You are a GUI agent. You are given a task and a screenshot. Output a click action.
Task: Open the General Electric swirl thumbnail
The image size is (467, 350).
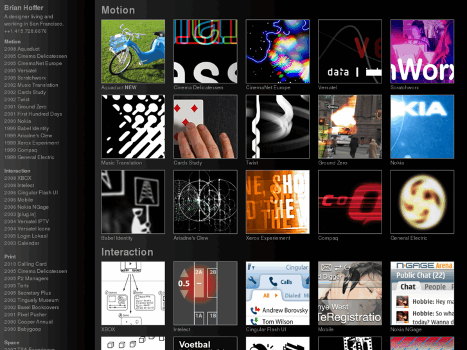tap(422, 202)
